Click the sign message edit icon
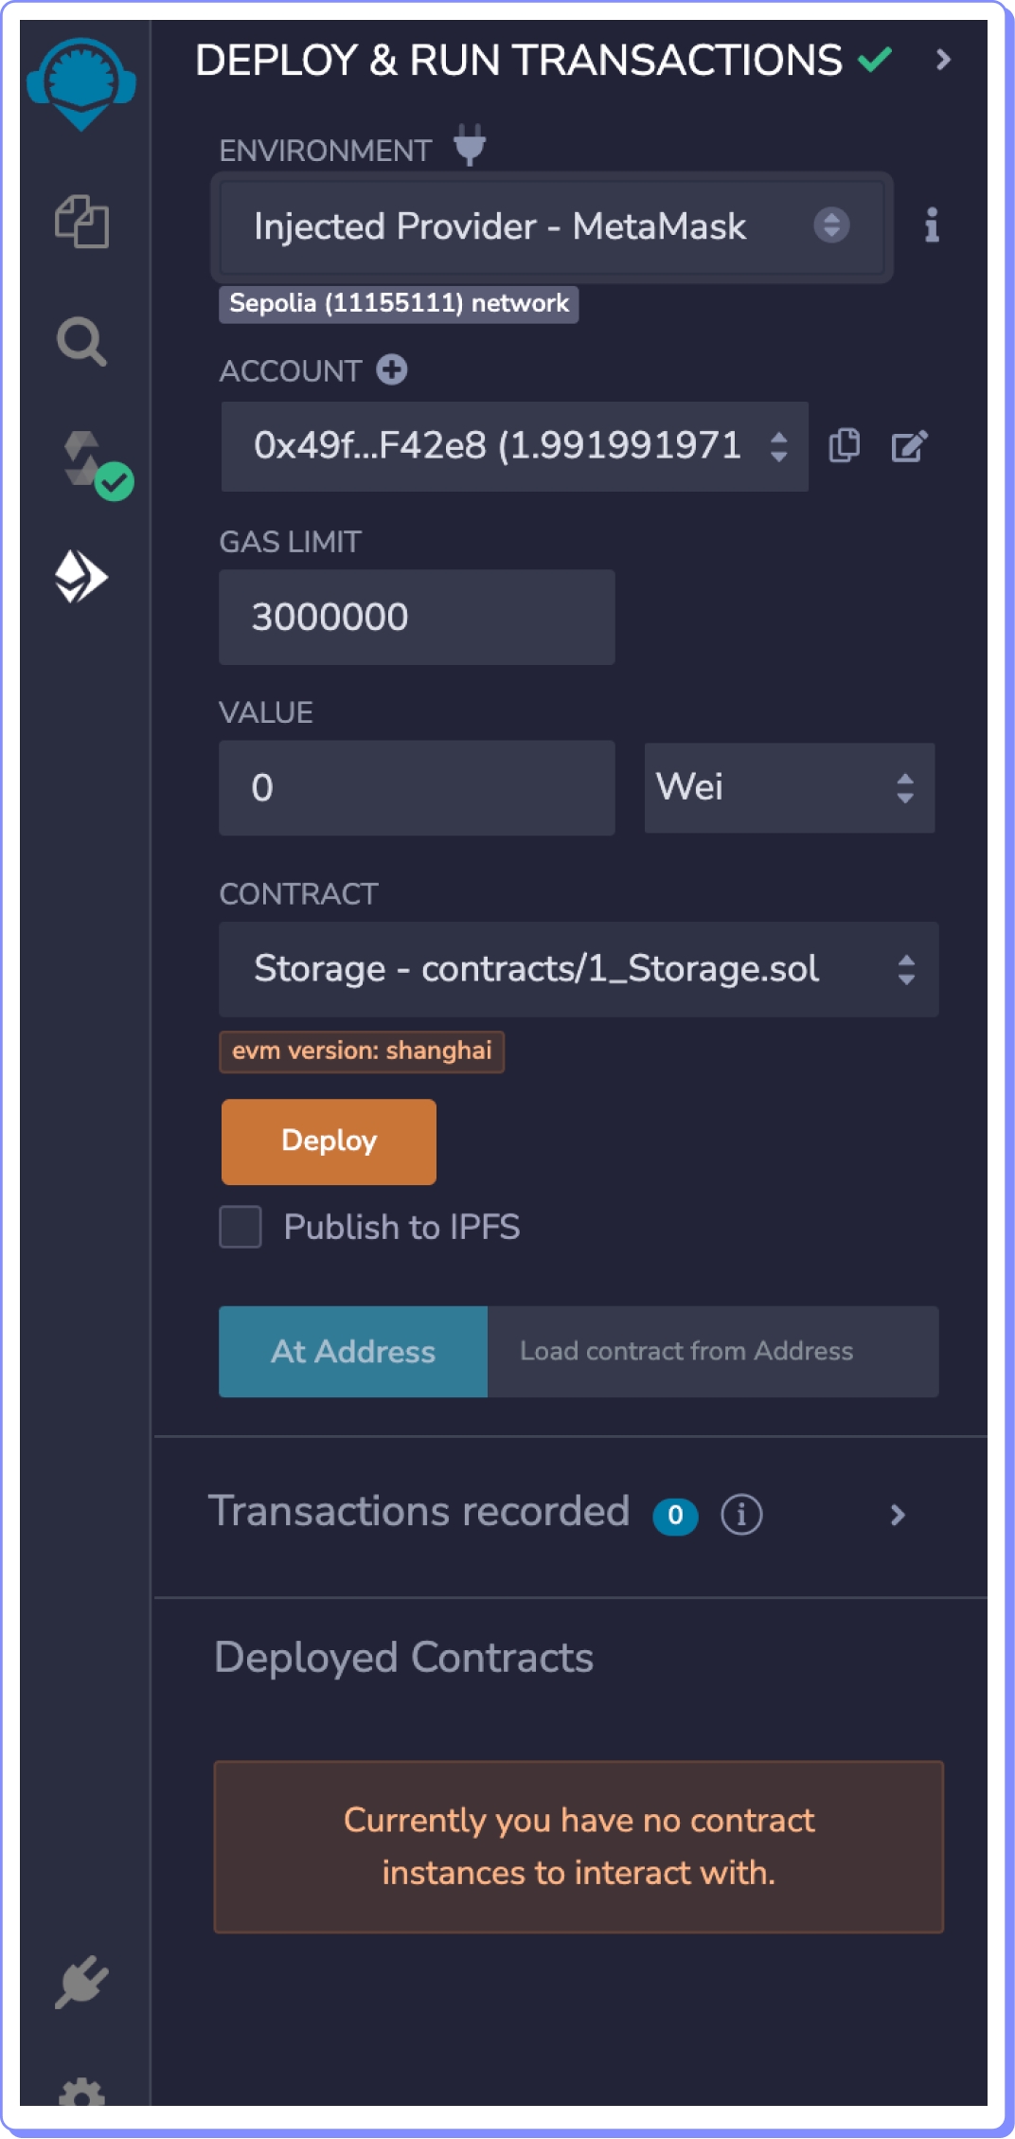 [909, 446]
